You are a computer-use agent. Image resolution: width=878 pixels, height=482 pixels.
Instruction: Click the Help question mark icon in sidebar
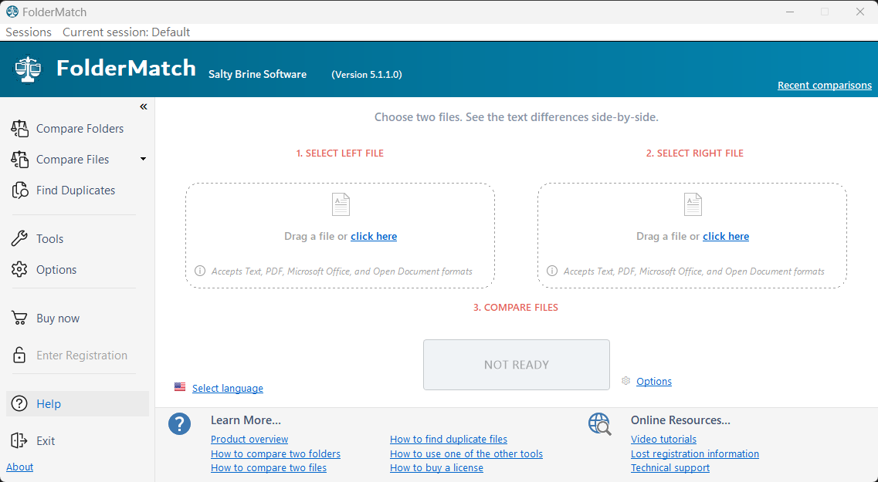pos(19,403)
